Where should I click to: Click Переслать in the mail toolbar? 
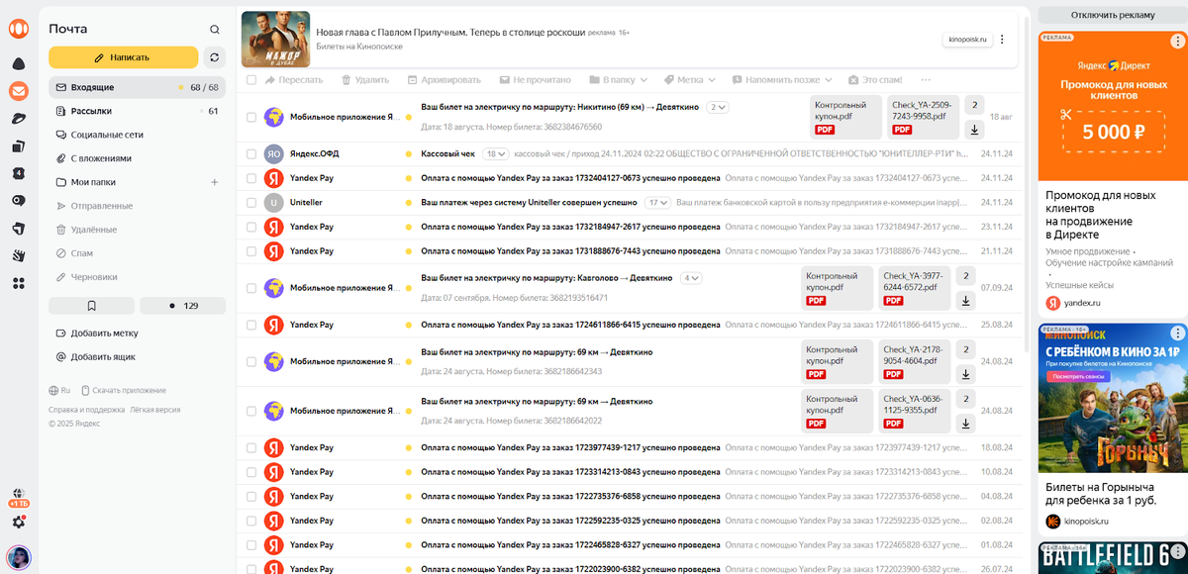coord(294,79)
